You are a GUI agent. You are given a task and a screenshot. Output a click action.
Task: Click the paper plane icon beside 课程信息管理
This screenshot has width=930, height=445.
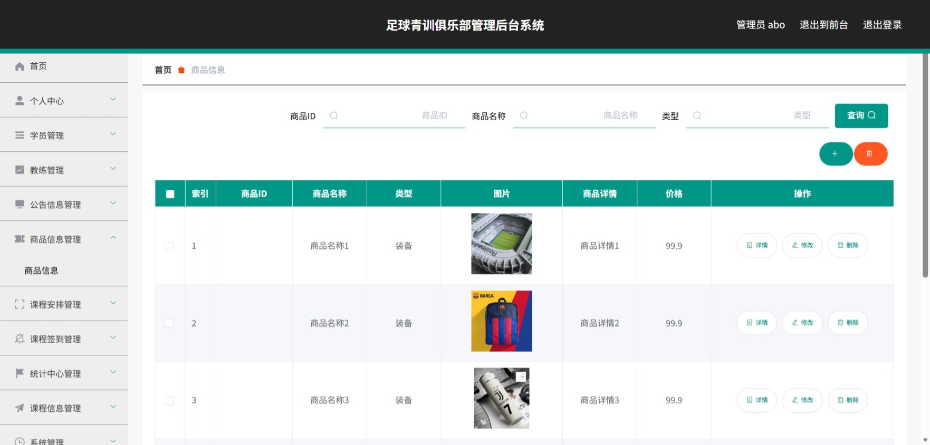coord(20,408)
